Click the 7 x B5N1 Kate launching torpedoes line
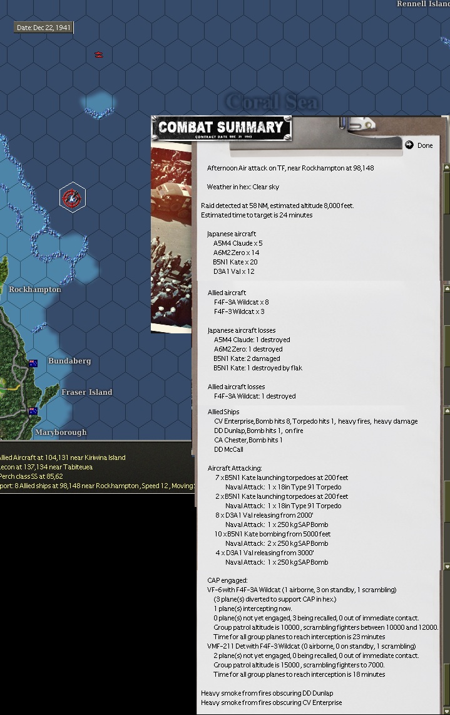The height and width of the screenshot is (715, 450). (x=282, y=478)
